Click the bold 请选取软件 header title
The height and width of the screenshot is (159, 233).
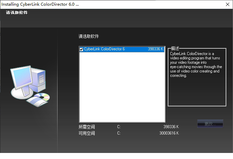pyautogui.click(x=17, y=13)
